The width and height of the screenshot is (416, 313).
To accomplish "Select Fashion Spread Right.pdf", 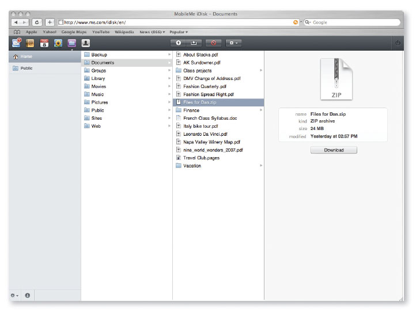I will coord(218,94).
